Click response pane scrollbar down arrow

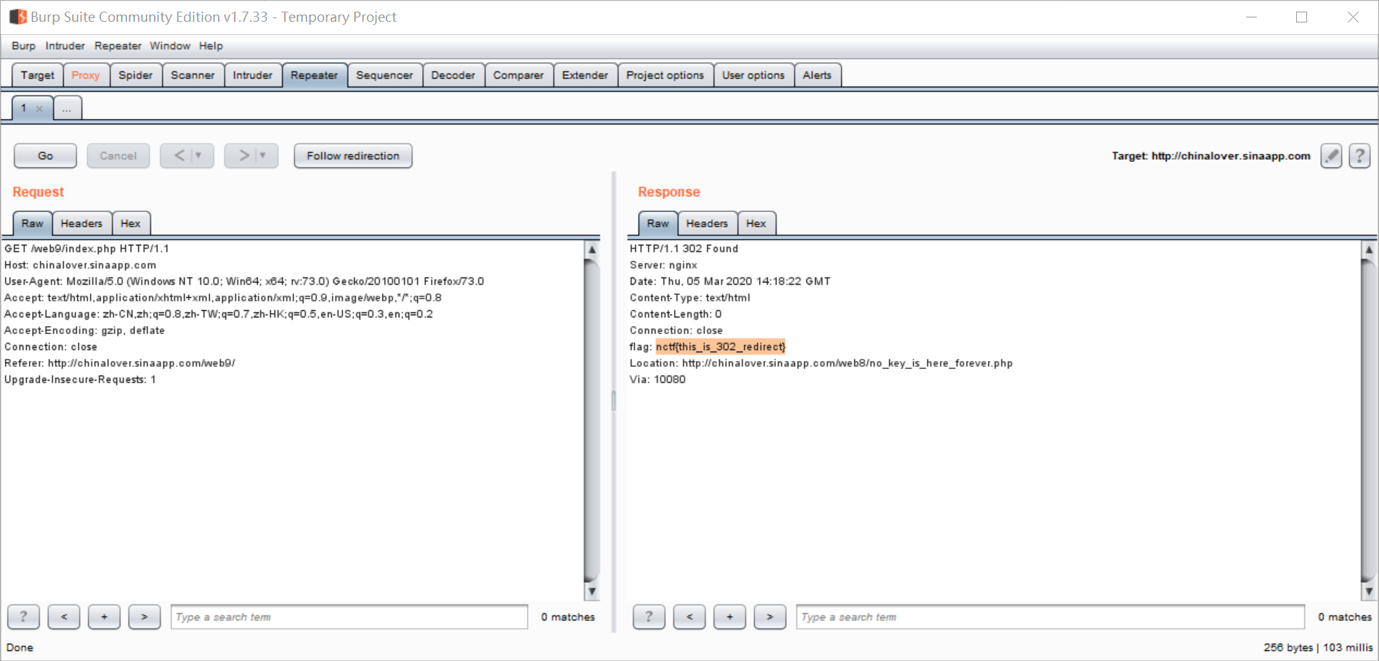pyautogui.click(x=1369, y=591)
